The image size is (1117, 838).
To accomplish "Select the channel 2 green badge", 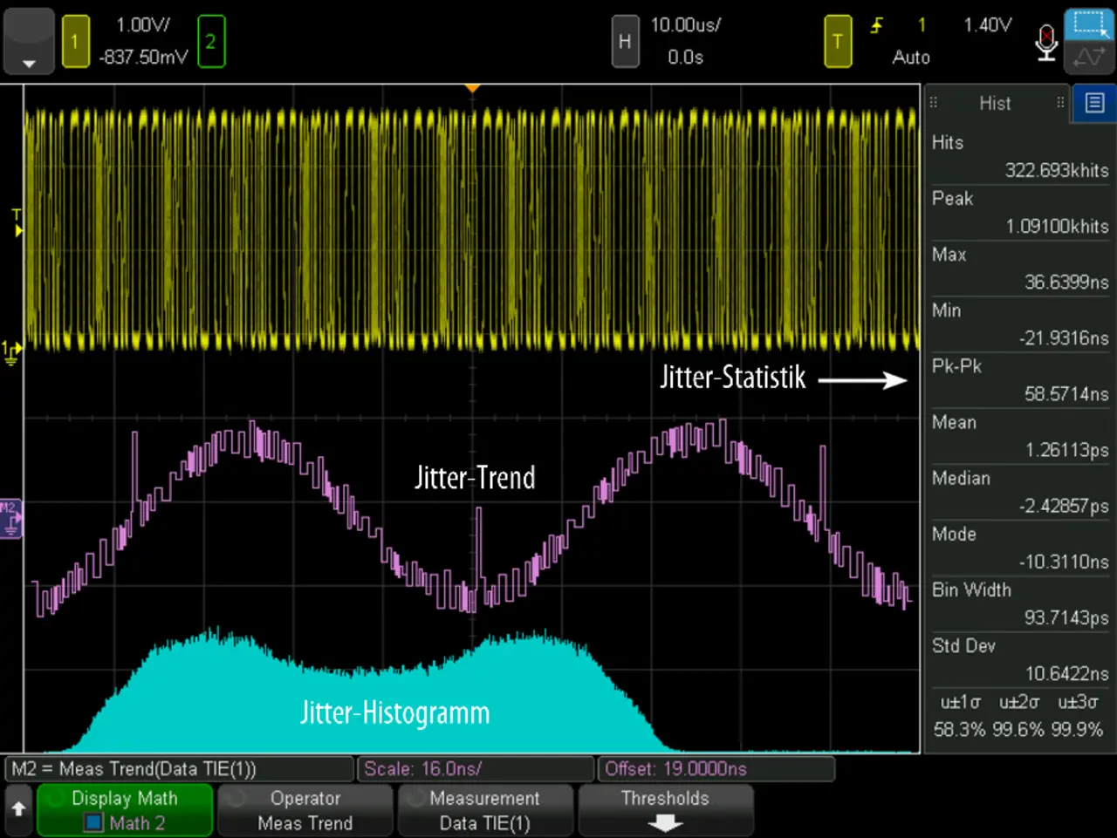I will click(211, 42).
